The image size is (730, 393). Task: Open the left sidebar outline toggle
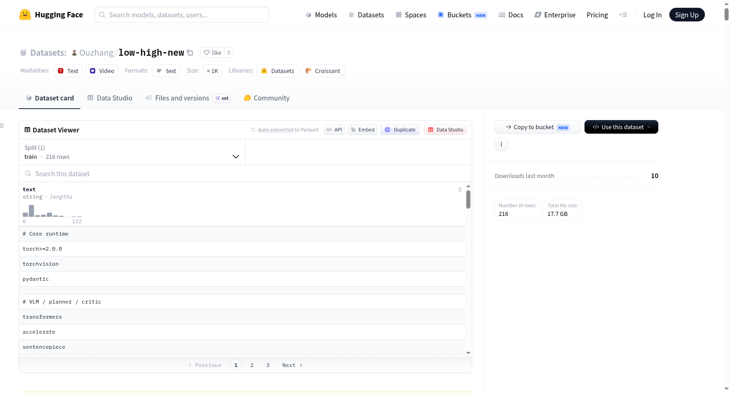click(x=2, y=126)
